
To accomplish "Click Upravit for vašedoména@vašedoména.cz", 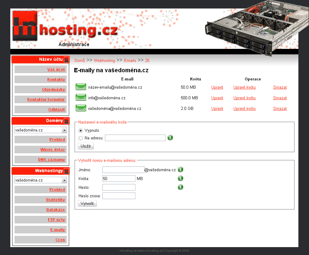I will [217, 108].
